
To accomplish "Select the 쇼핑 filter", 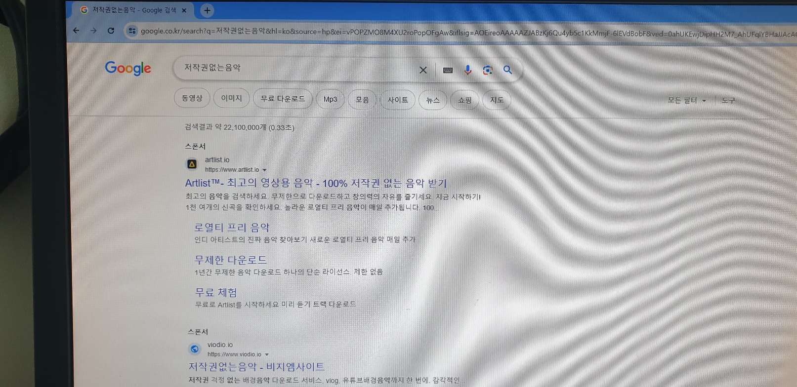I will pyautogui.click(x=464, y=100).
